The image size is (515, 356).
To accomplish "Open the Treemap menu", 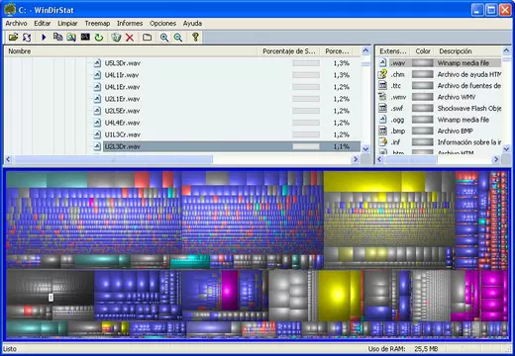I will point(97,23).
